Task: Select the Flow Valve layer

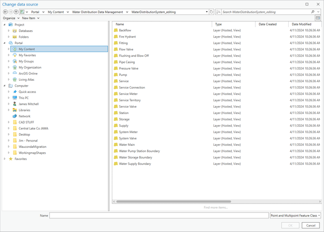Action: [x=126, y=49]
